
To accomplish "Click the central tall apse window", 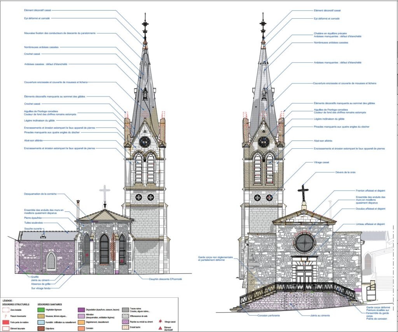I will [x=104, y=249].
